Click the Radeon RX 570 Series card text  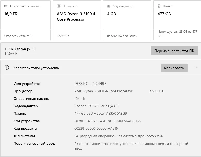tap(122, 36)
